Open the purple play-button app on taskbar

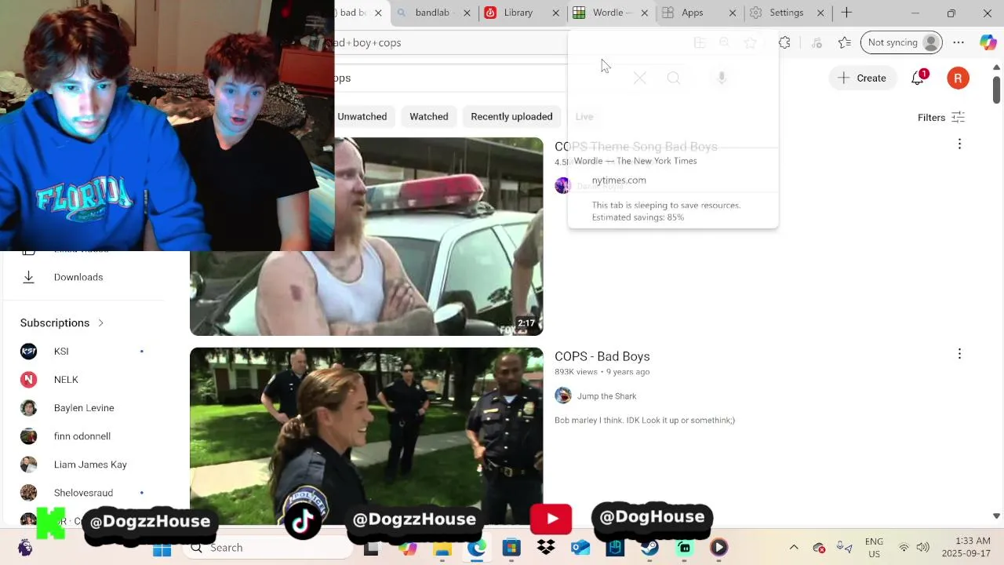pyautogui.click(x=718, y=548)
